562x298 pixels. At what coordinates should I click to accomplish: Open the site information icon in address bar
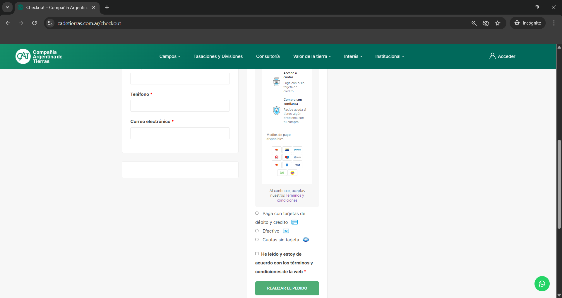50,23
